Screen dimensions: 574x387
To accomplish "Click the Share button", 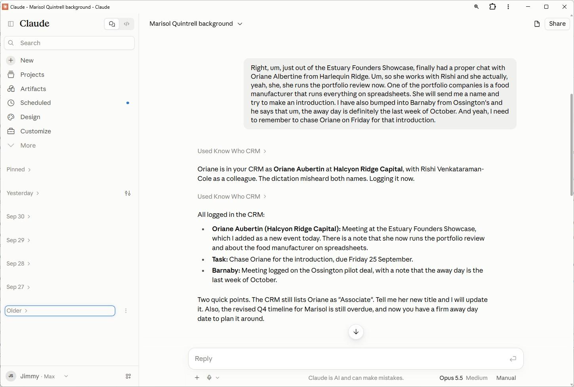I will coord(557,24).
